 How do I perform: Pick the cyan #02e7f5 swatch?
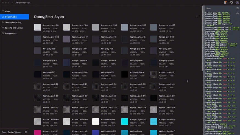(x=125, y=122)
